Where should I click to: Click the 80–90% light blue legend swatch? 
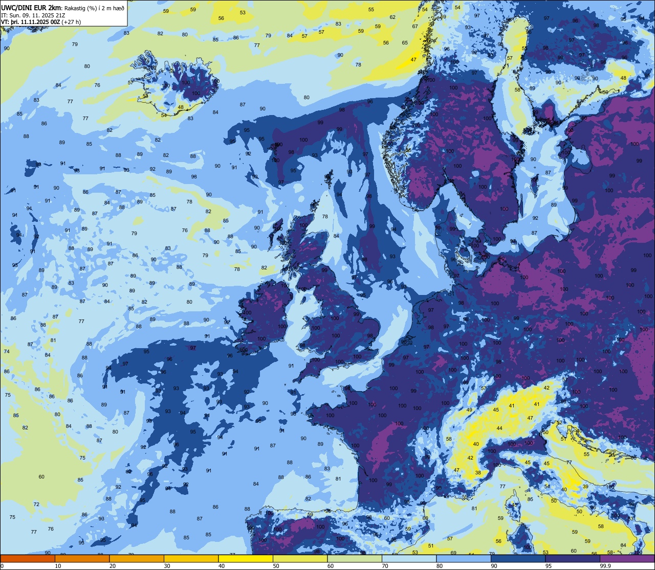click(464, 558)
